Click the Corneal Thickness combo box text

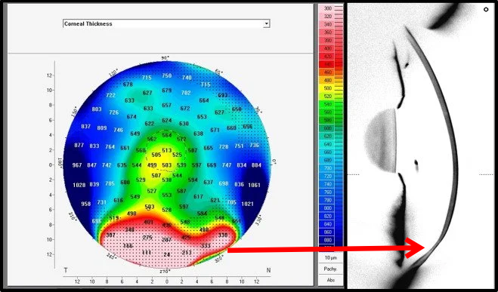(x=88, y=24)
